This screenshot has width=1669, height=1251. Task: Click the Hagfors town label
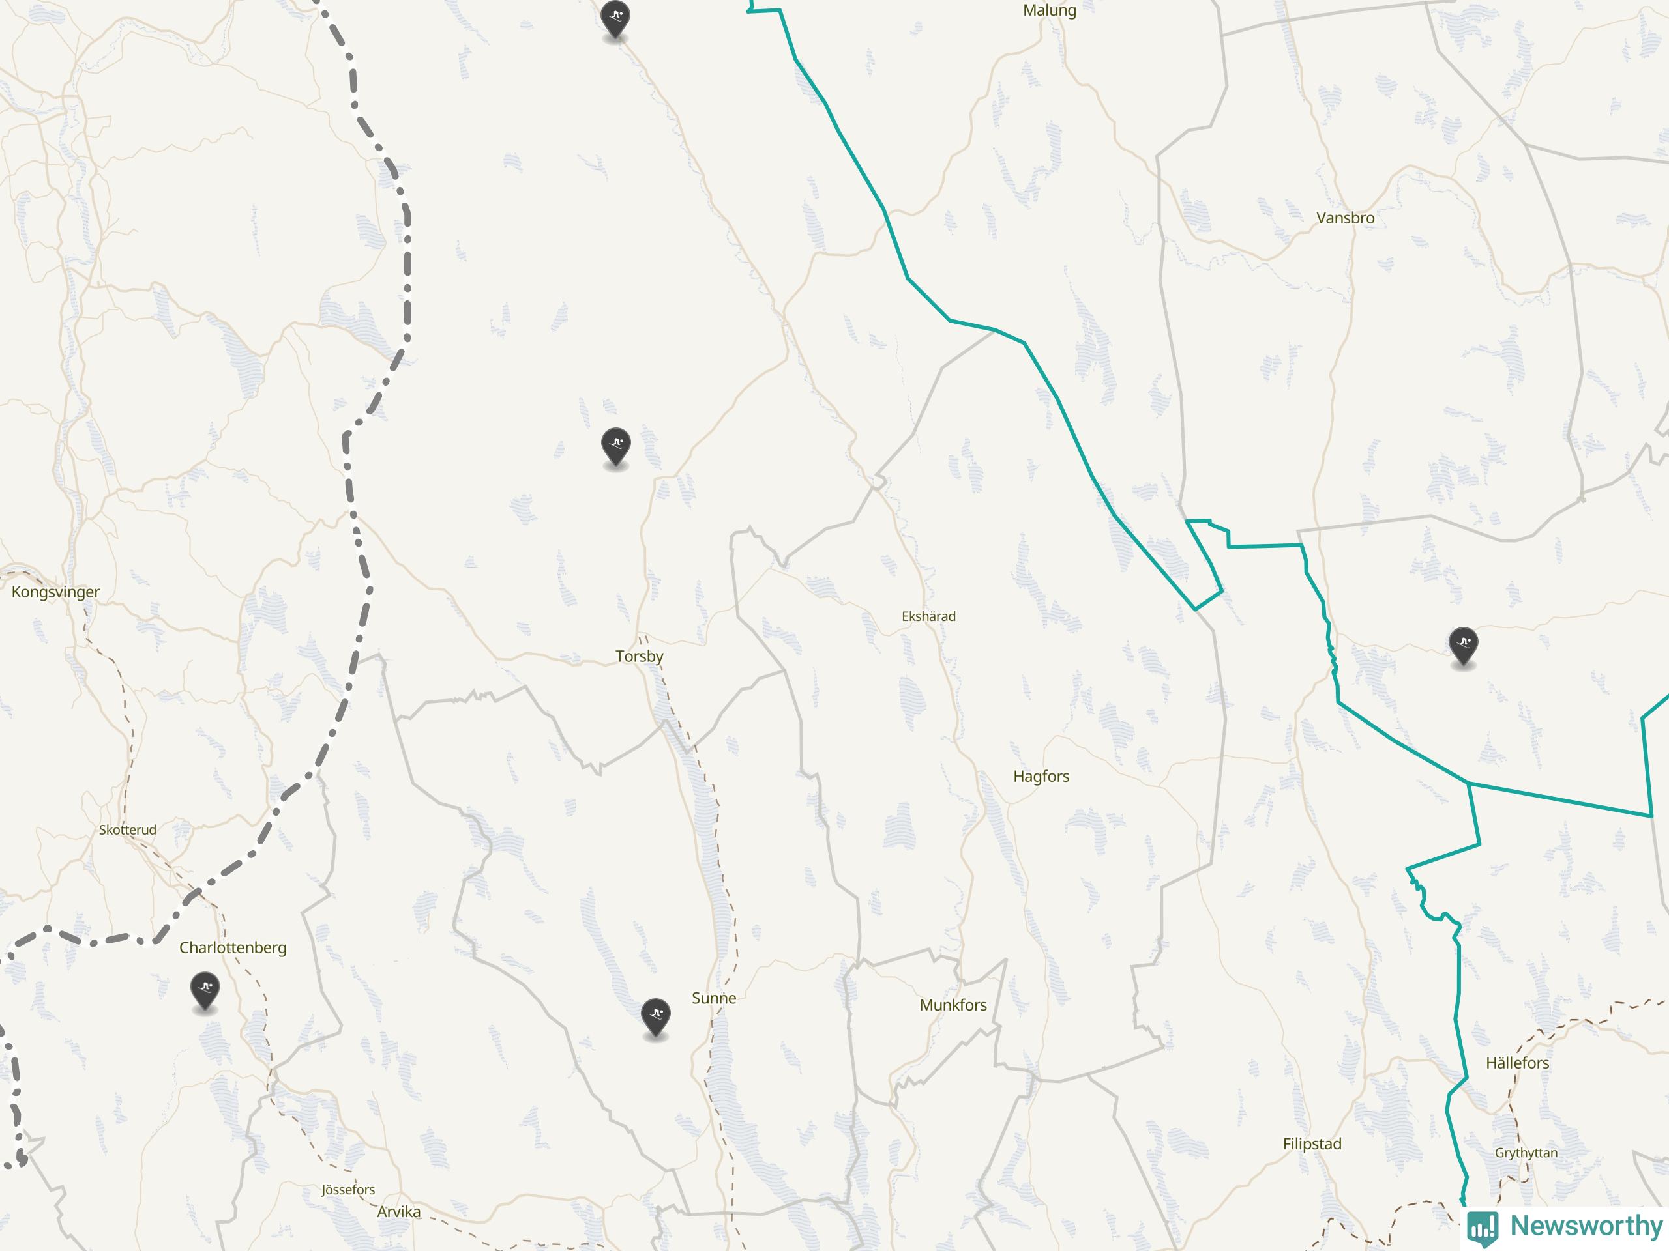1041,776
